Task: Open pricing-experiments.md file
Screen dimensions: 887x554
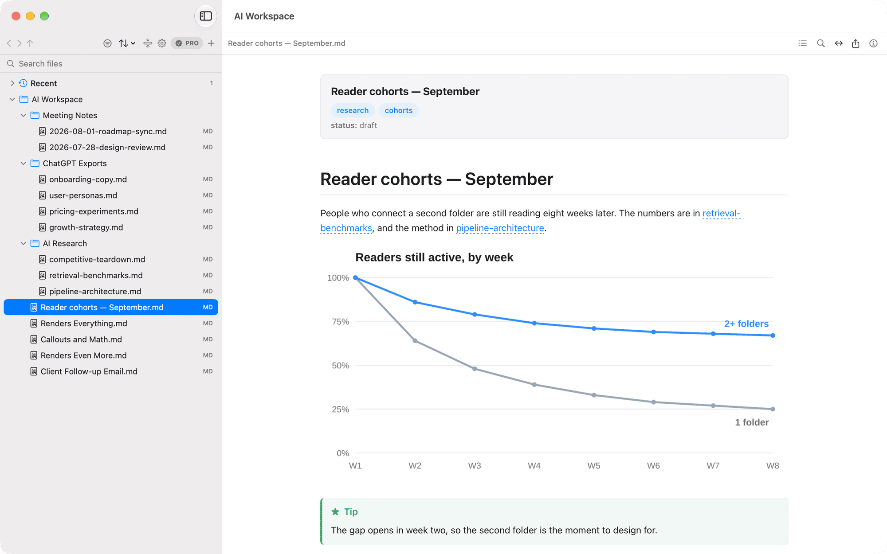Action: coord(111,211)
